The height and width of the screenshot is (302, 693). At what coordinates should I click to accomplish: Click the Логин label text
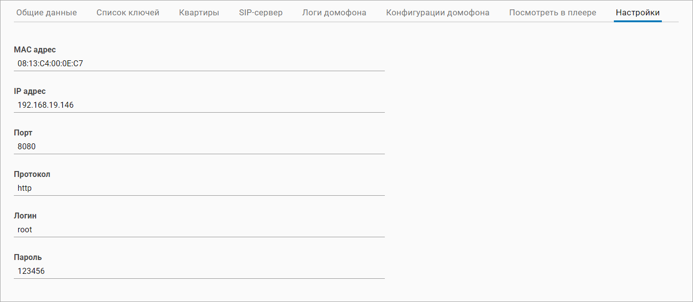[25, 216]
